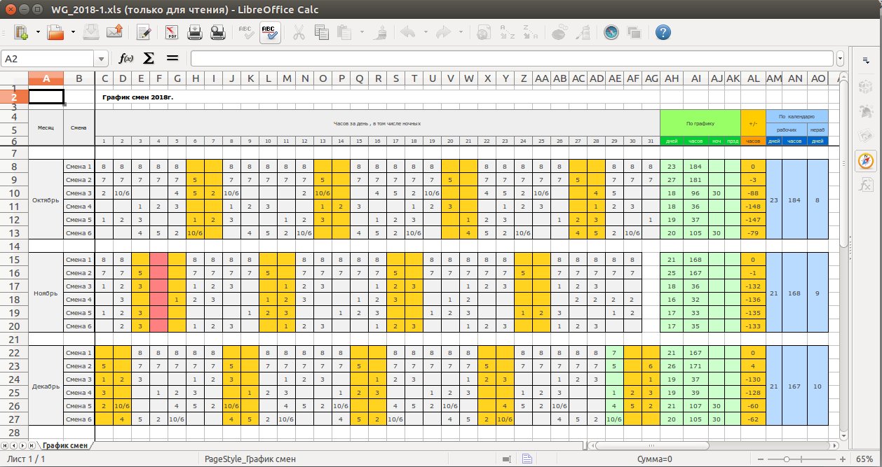This screenshot has height=467, width=882.
Task: Open the Function Wizard
Action: tap(126, 59)
